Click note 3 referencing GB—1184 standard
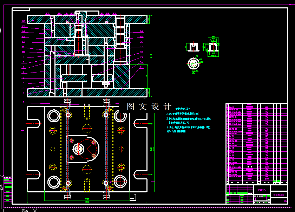This screenshot has width=295, height=212. [x=195, y=120]
